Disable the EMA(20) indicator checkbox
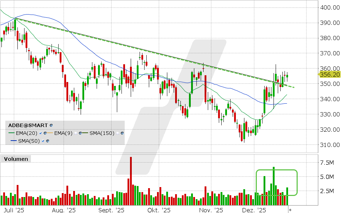Viewport: 341px width, 213px height. point(40,133)
